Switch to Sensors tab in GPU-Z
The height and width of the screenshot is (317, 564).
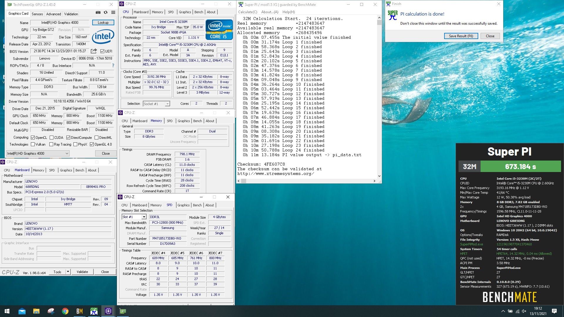click(x=37, y=14)
